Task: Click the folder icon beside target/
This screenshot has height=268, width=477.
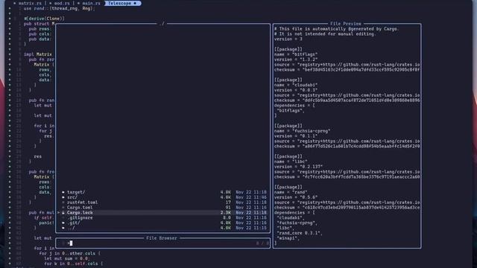Action: pyautogui.click(x=63, y=192)
